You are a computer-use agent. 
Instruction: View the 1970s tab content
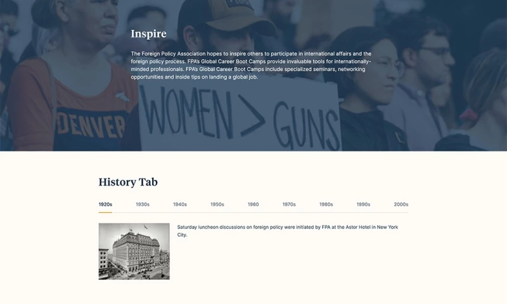[289, 205]
